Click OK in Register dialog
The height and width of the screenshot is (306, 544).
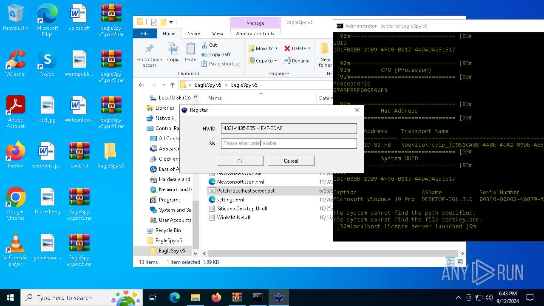(240, 161)
